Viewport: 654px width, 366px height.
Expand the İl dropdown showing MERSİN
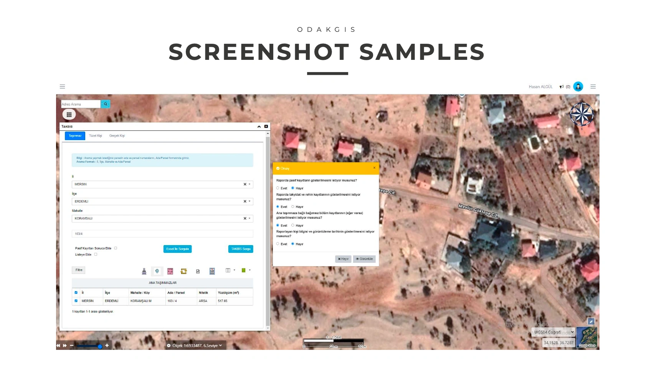[249, 184]
